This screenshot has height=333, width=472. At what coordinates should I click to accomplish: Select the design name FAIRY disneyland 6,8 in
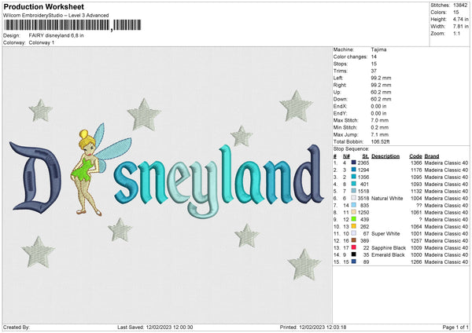57,35
